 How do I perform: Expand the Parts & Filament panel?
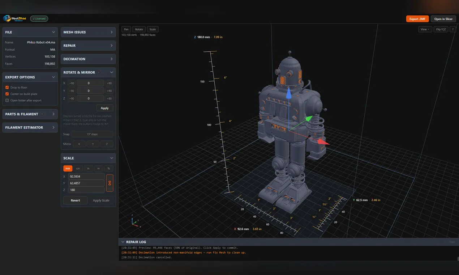click(x=30, y=114)
